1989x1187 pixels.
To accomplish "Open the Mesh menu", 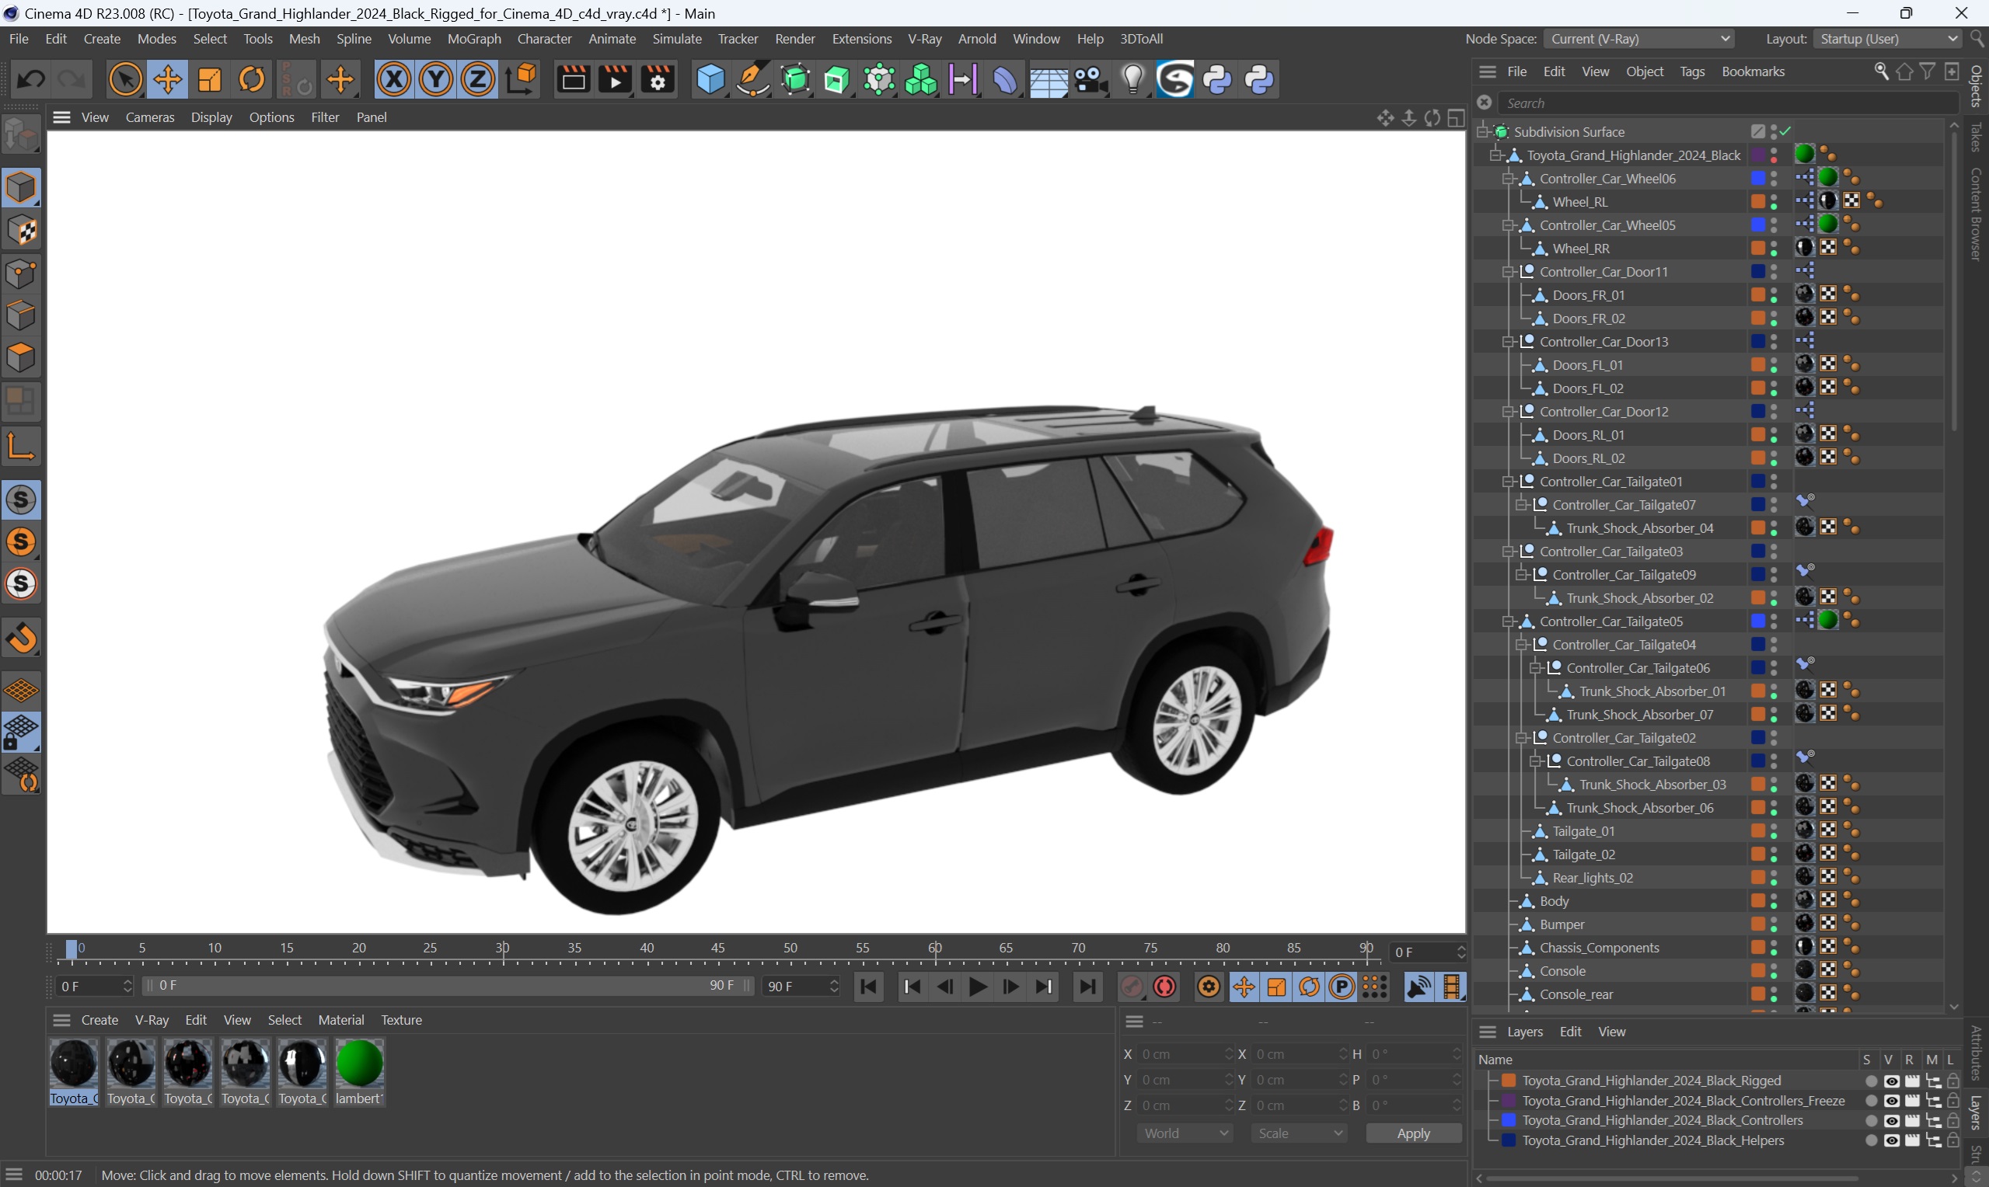I will point(304,38).
